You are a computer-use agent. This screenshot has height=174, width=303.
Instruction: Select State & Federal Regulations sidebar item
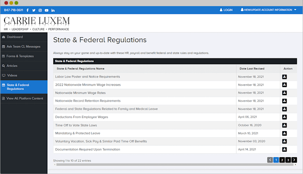24,87
